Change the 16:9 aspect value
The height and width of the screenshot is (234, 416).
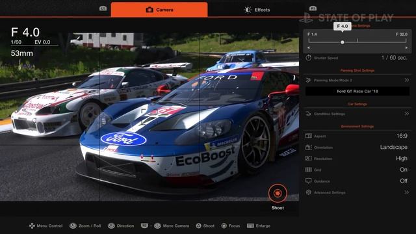(x=402, y=136)
